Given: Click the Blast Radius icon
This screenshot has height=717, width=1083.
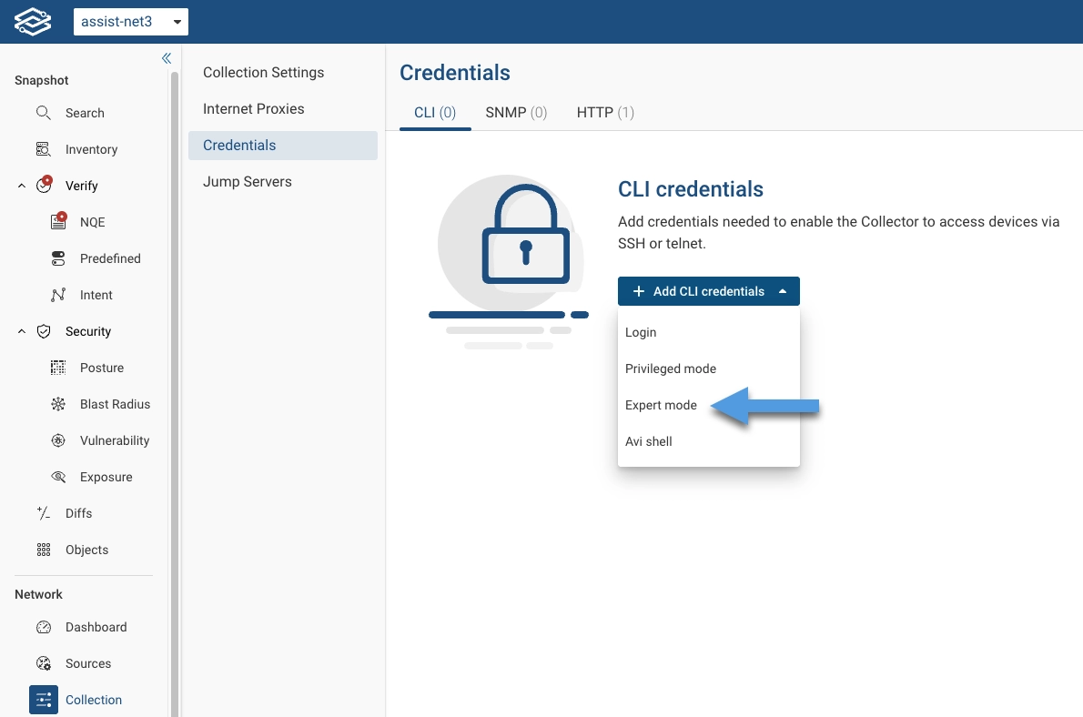Looking at the screenshot, I should click(58, 404).
